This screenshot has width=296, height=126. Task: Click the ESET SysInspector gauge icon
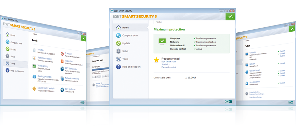pyautogui.click(x=62, y=69)
